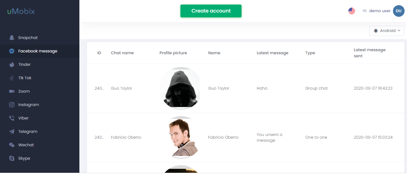Click the Tik Tok note icon
This screenshot has height=174, width=407.
click(12, 78)
